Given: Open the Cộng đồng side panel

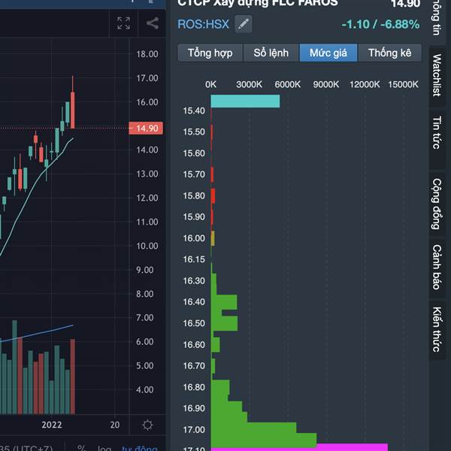Looking at the screenshot, I should point(437,204).
